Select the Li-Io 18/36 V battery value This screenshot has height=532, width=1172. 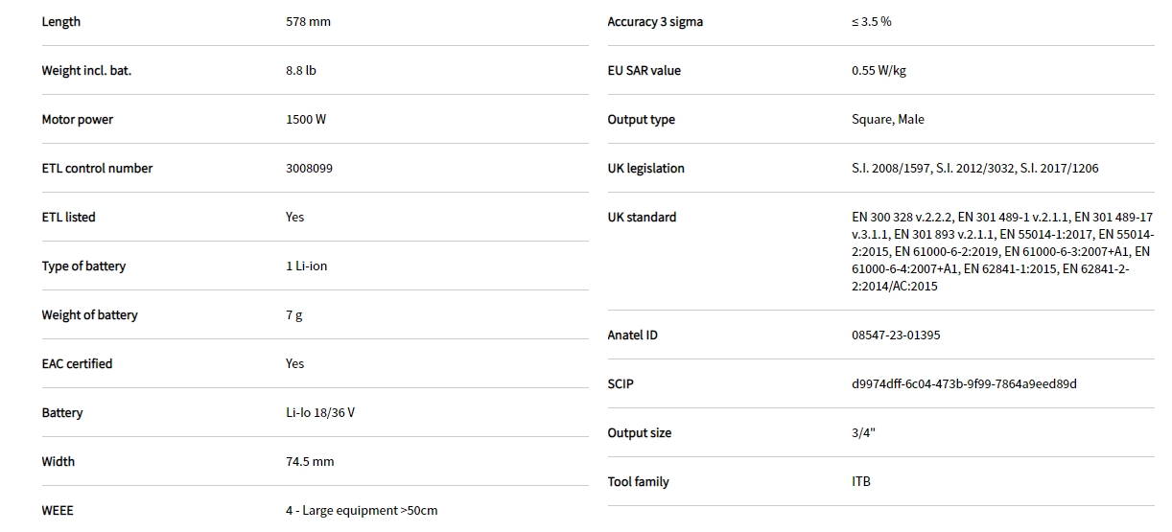(320, 412)
